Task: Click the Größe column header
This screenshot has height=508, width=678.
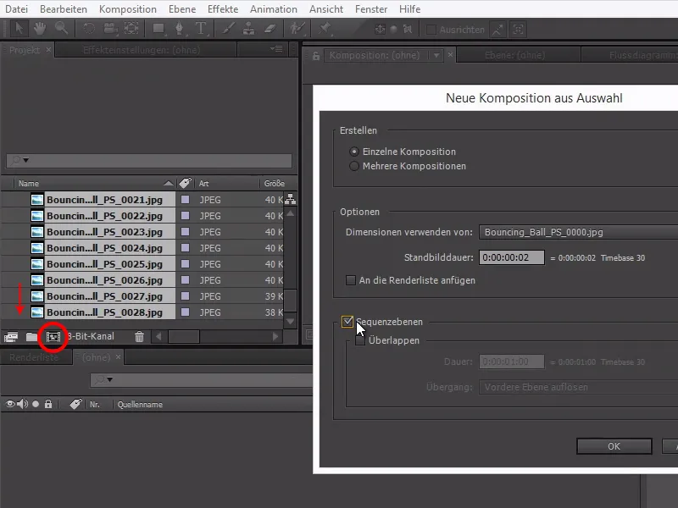Action: [x=274, y=184]
